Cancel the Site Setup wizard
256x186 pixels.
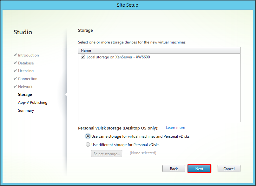click(229, 169)
